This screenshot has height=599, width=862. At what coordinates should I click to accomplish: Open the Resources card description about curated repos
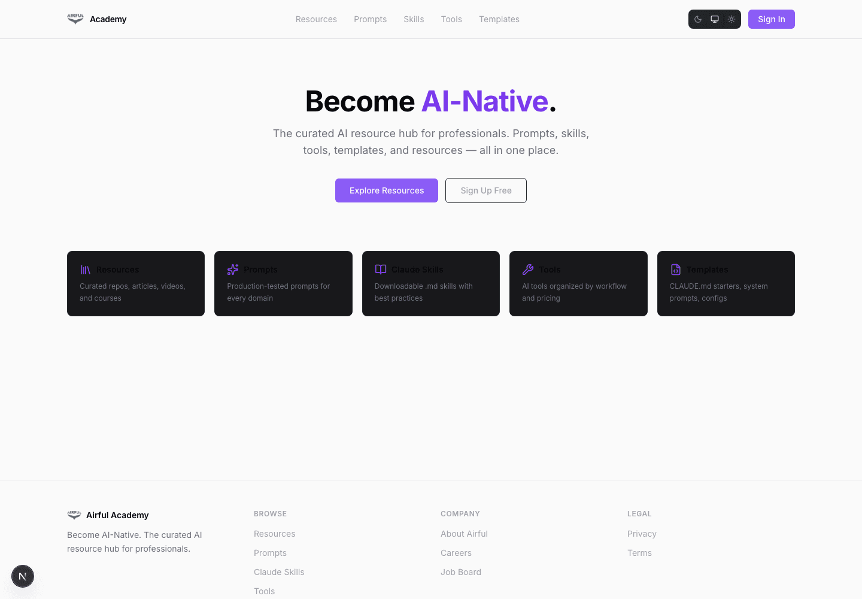(x=133, y=292)
